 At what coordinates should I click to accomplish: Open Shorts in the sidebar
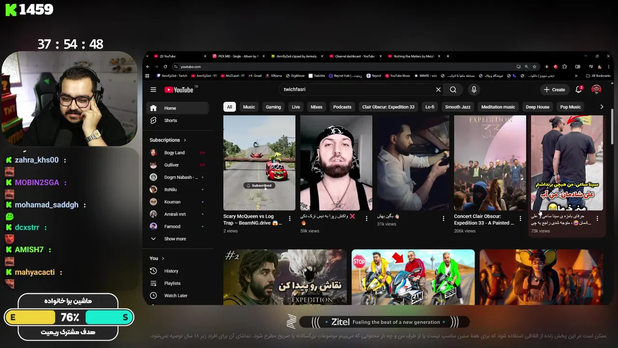pyautogui.click(x=177, y=120)
